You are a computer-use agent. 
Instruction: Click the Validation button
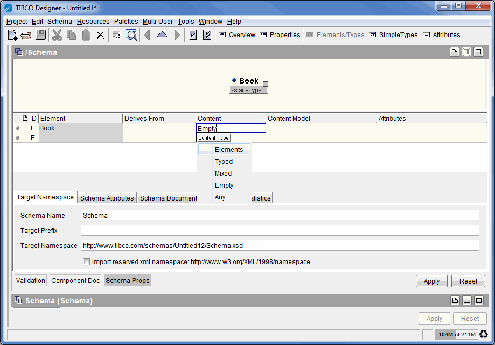coord(31,280)
